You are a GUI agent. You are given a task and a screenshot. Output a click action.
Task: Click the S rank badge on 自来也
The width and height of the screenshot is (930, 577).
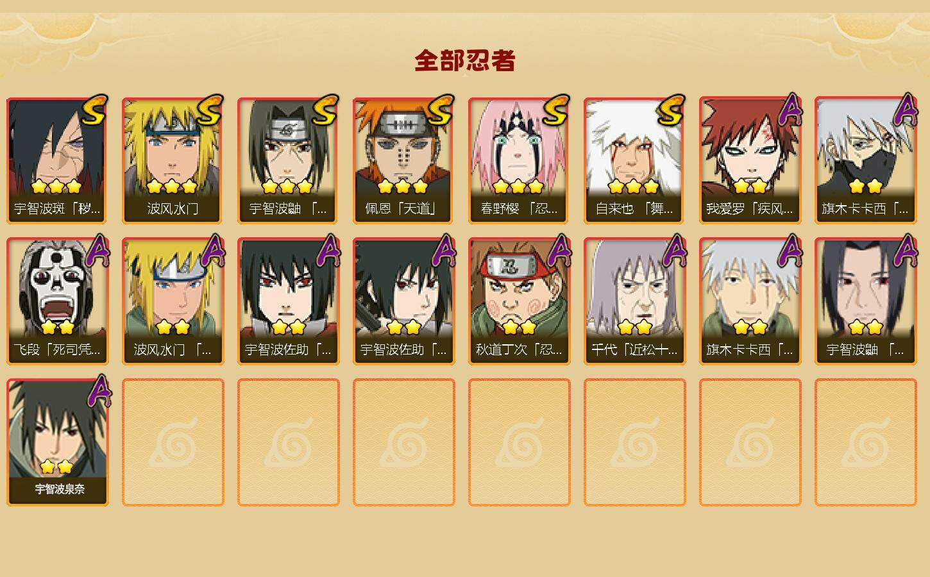click(x=671, y=110)
